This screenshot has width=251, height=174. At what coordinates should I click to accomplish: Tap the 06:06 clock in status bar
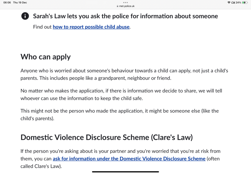[7, 3]
